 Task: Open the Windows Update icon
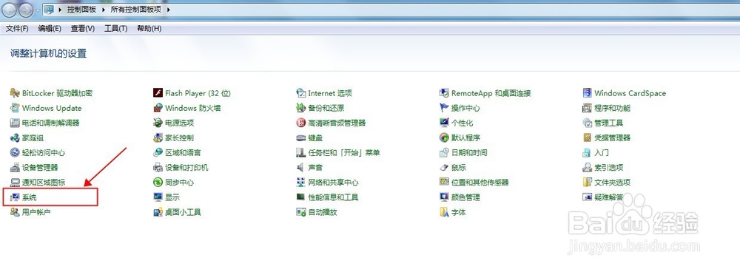point(15,108)
